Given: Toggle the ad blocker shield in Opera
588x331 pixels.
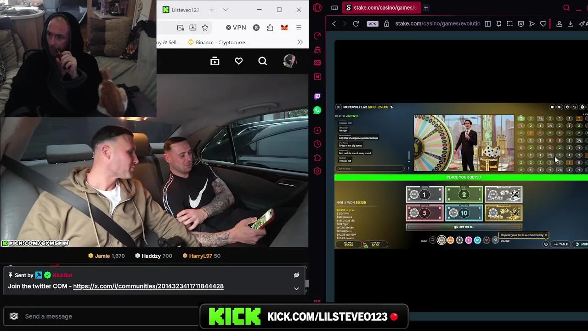Looking at the screenshot, I should (x=521, y=23).
